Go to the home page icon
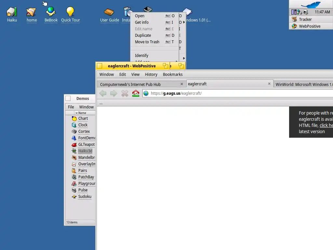Screen dimensions: 333x250 136,93
